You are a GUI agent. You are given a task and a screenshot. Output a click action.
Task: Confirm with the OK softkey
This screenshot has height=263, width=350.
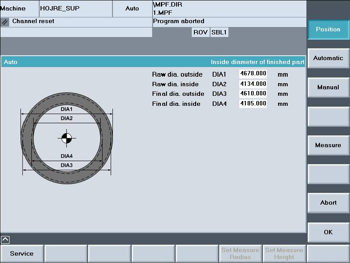(328, 232)
